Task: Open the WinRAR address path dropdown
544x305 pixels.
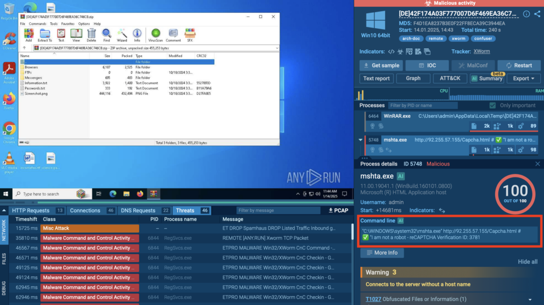Action: tap(278, 48)
